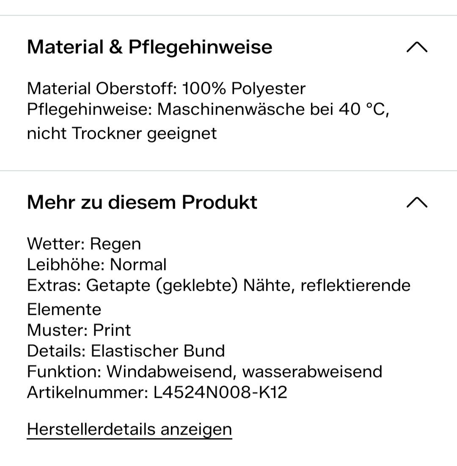Click the Maschinenwäsche bei 40 °C text
The height and width of the screenshot is (466, 457).
click(x=273, y=110)
